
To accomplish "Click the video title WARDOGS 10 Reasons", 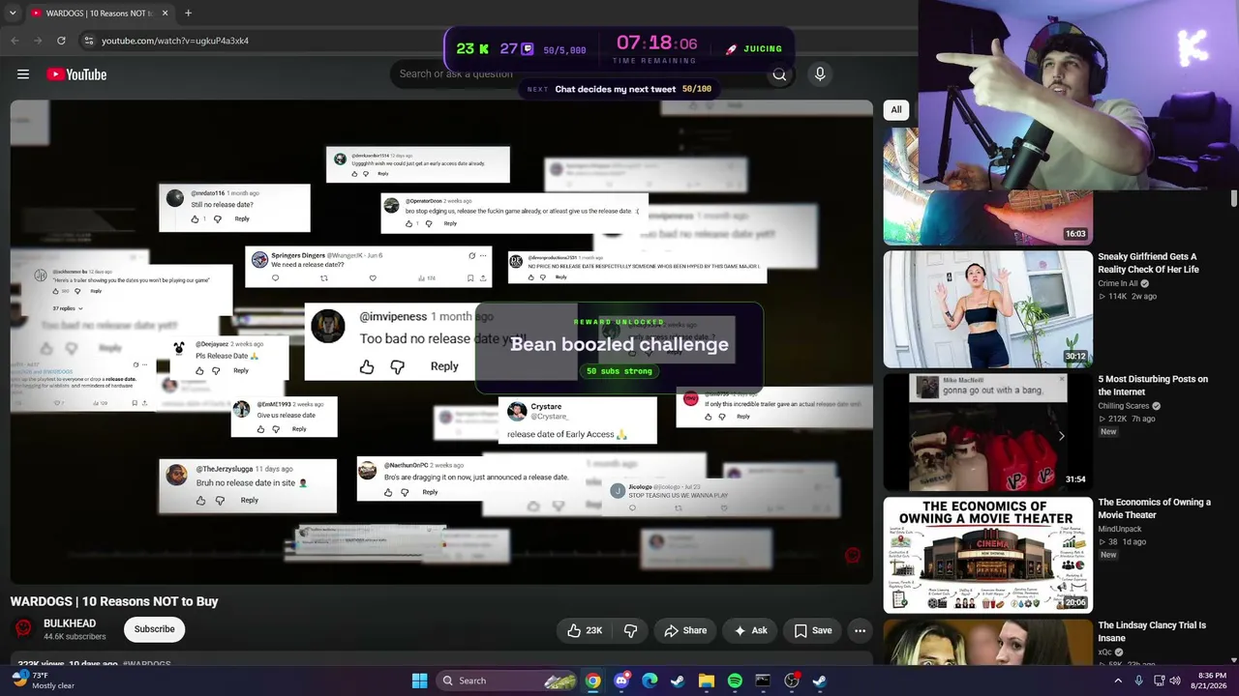I will pos(114,601).
